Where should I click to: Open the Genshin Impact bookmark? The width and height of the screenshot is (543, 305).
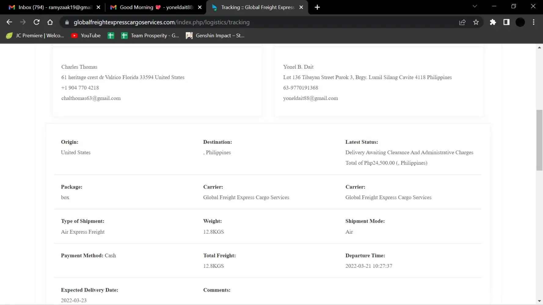(x=215, y=36)
